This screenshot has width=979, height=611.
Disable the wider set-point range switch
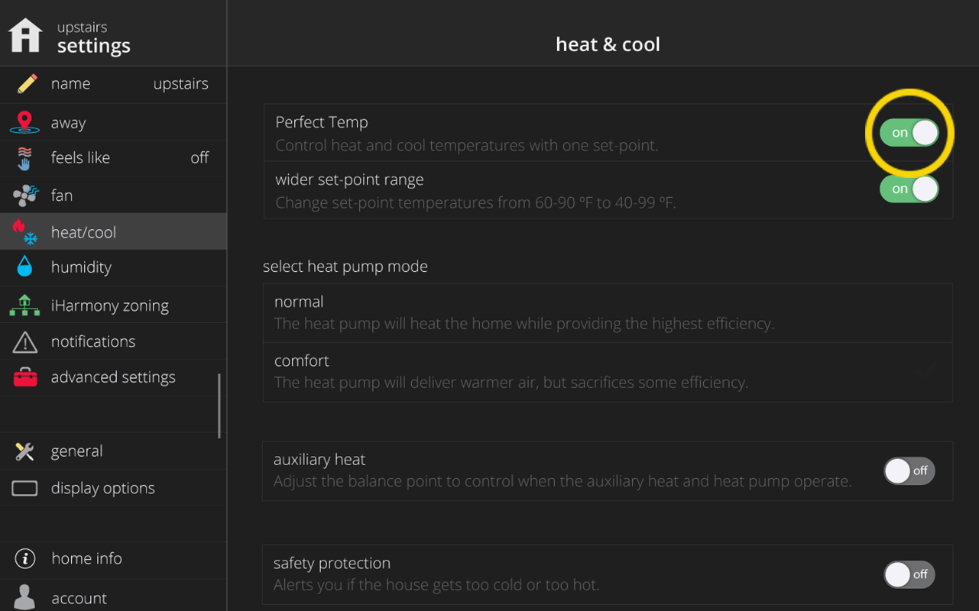point(909,189)
